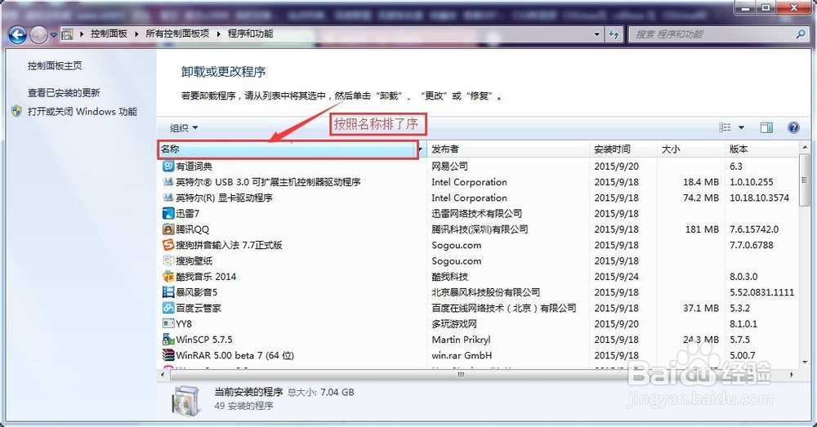The image size is (817, 427).
Task: Sort by the 名称 column header
Action: [288, 149]
